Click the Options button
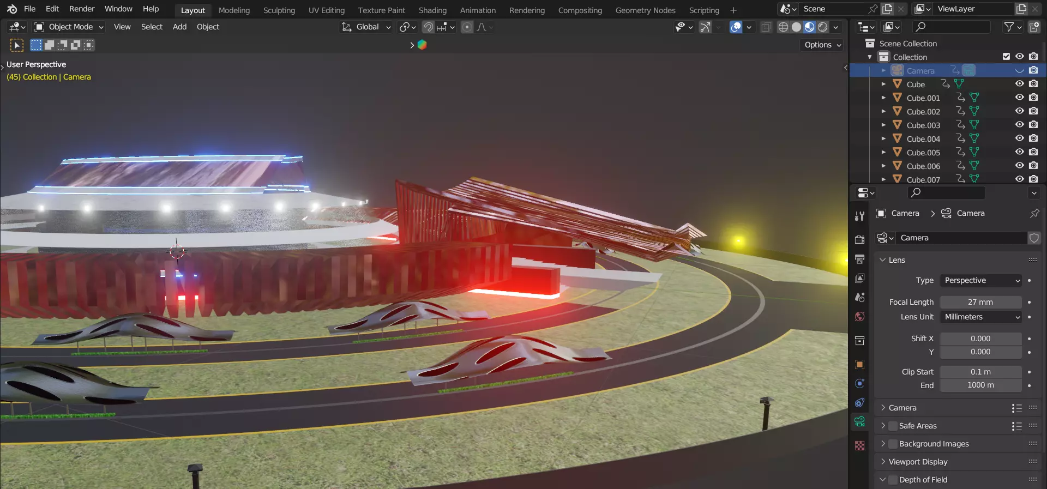The width and height of the screenshot is (1047, 489). [x=822, y=45]
